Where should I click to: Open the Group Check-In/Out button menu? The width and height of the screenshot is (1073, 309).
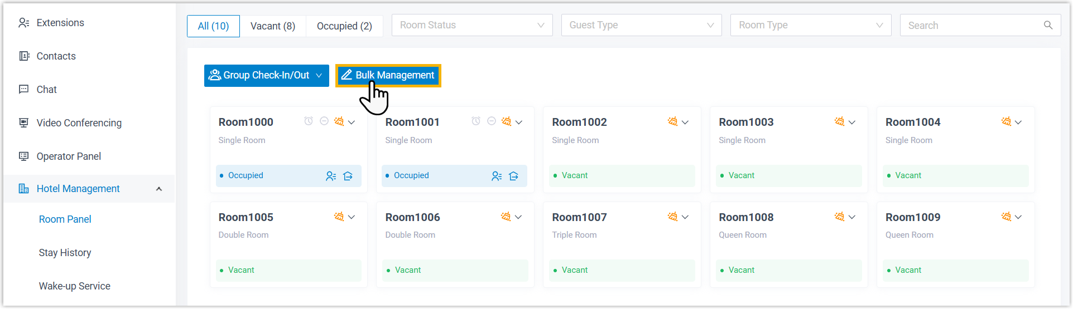click(x=266, y=75)
